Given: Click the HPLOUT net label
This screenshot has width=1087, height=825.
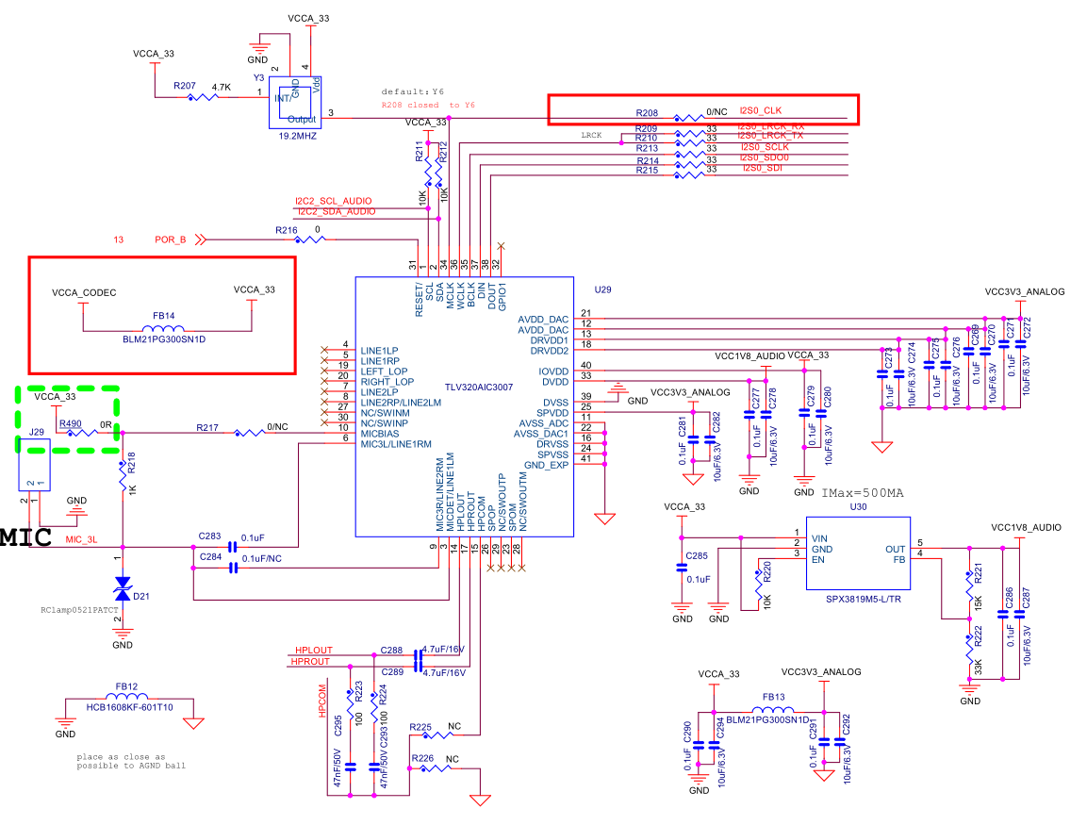Looking at the screenshot, I should pos(313,651).
